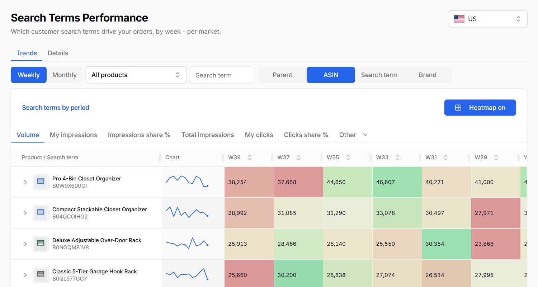
Task: Group results by Parent
Action: (282, 75)
